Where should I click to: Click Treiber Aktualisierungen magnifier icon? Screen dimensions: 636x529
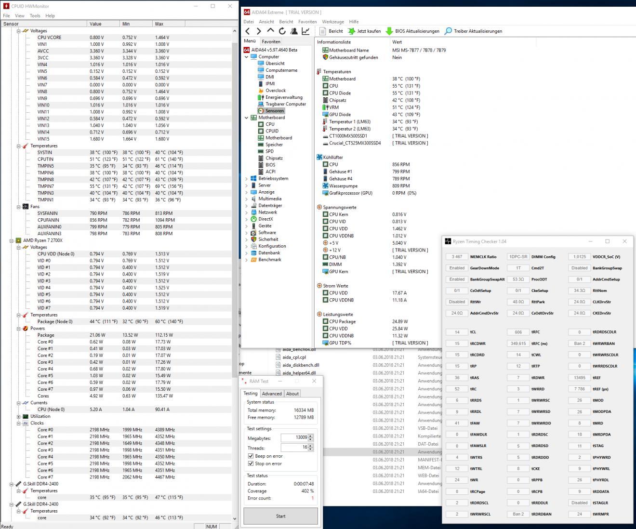click(x=448, y=31)
